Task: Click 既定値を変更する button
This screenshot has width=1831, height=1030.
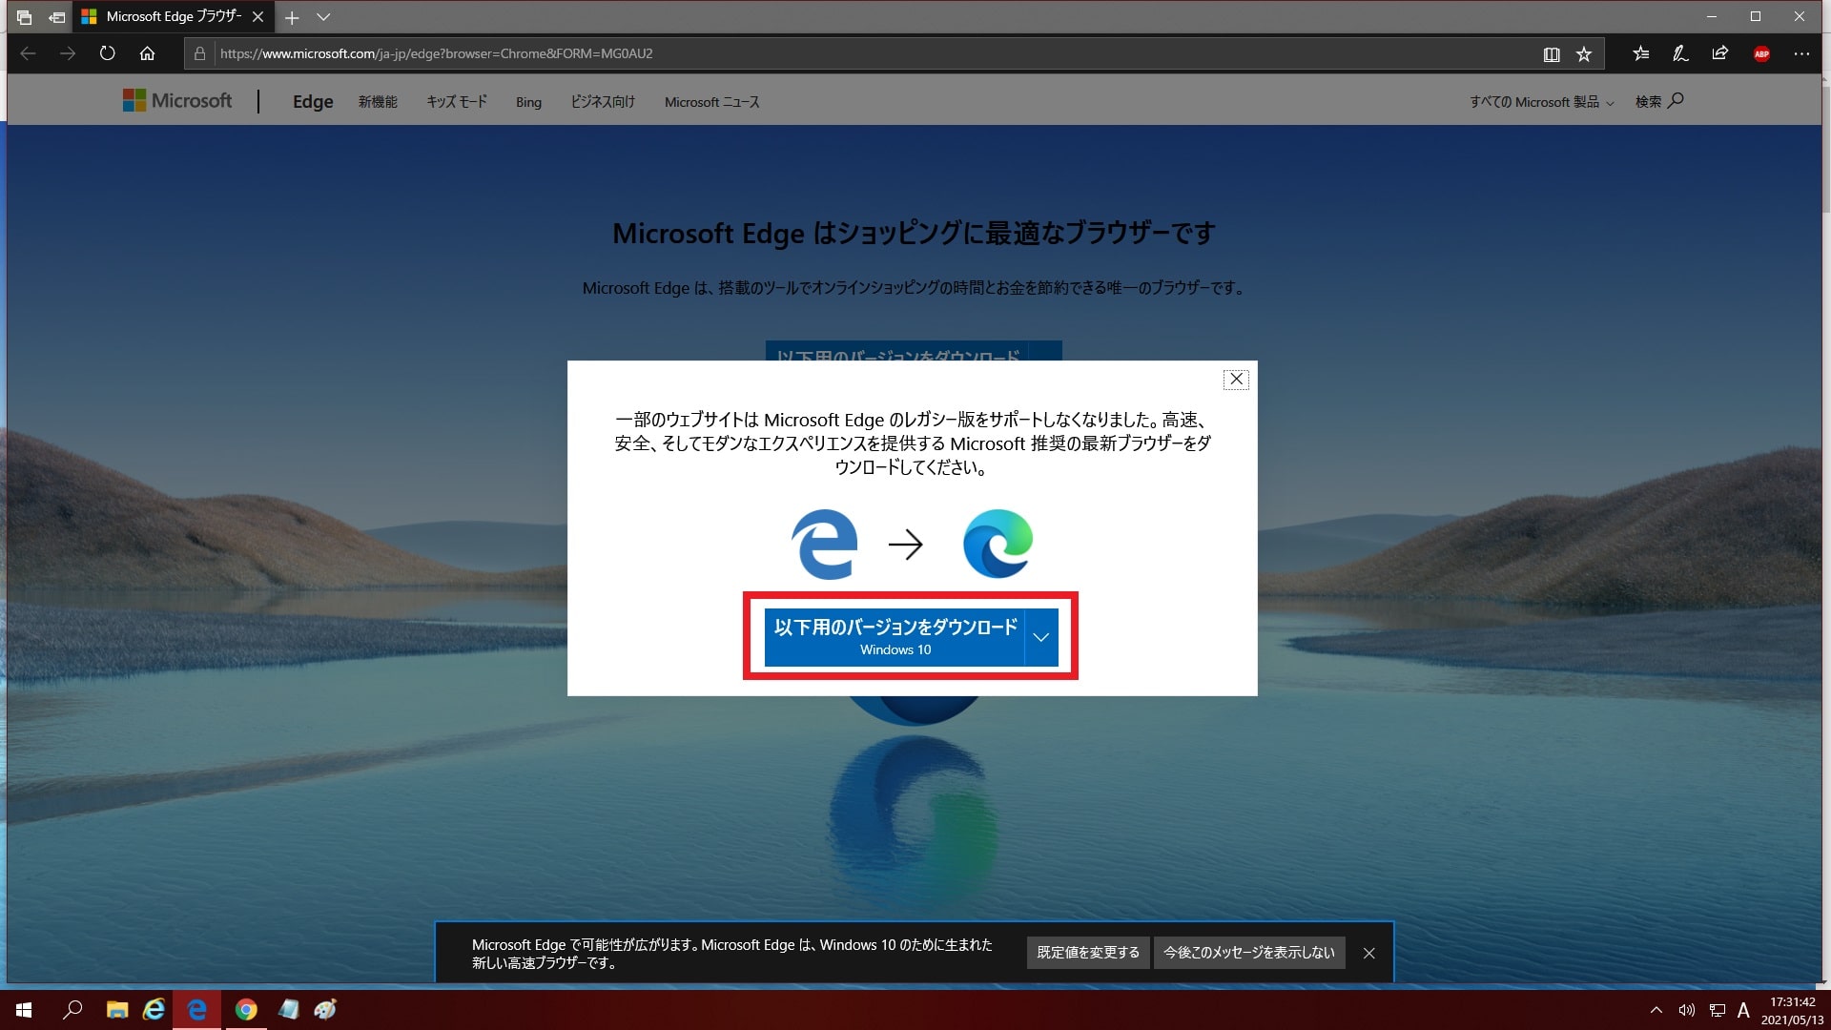Action: point(1088,953)
